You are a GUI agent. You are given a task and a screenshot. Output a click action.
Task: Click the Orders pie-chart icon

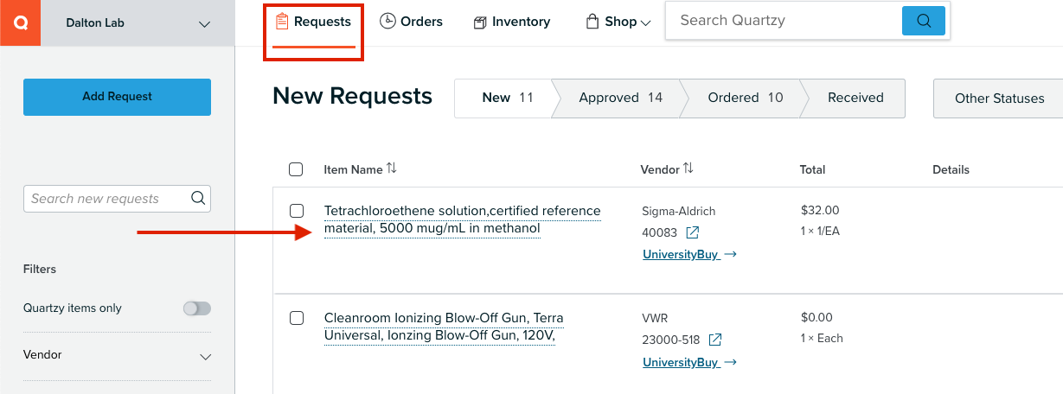[387, 22]
